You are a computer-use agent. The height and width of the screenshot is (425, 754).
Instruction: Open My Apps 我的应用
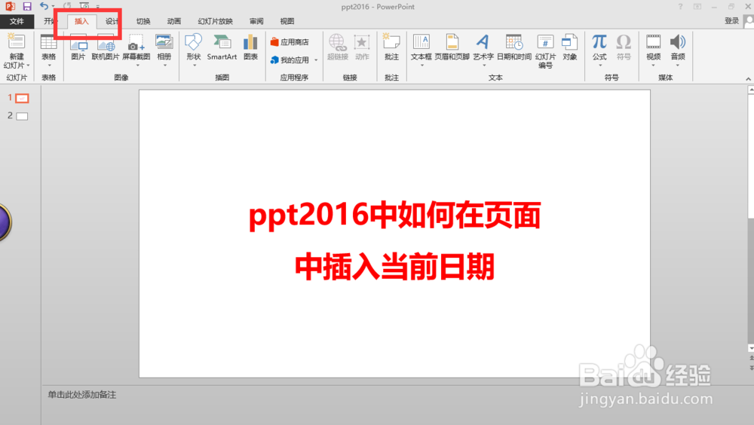(290, 60)
